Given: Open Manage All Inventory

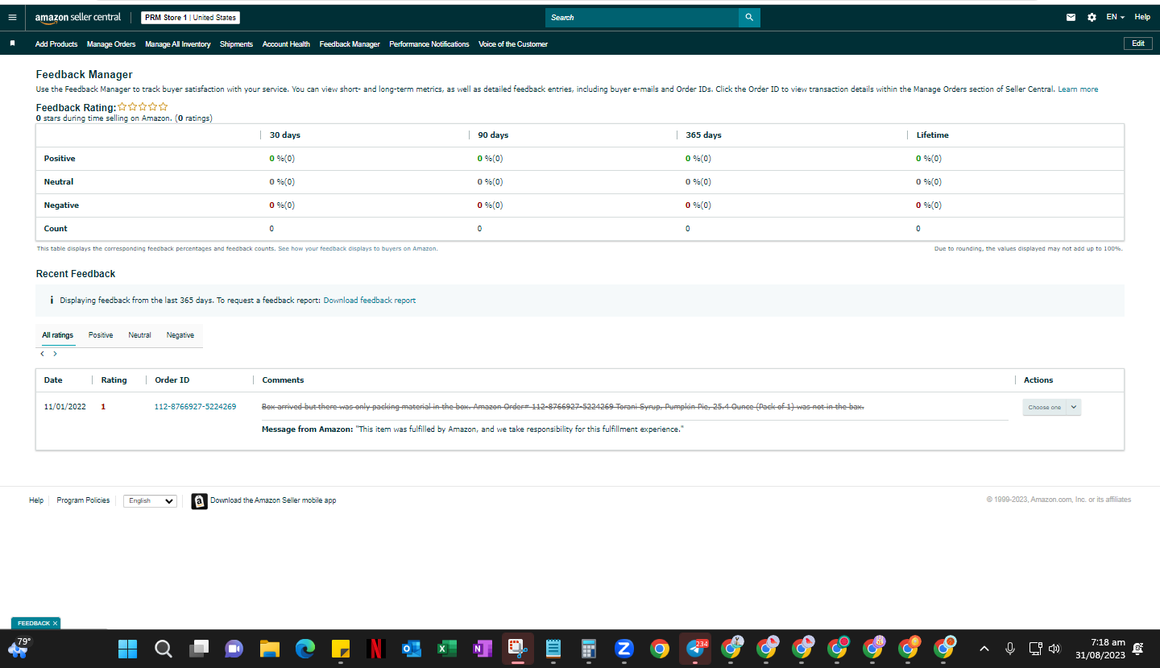Looking at the screenshot, I should [x=178, y=44].
